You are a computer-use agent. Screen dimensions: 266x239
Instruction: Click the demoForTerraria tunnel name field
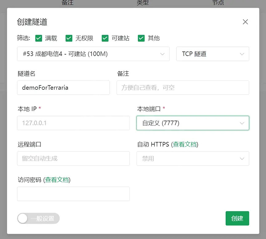pyautogui.click(x=63, y=88)
